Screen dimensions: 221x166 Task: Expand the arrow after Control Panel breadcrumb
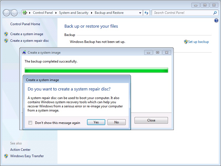(x=56, y=13)
